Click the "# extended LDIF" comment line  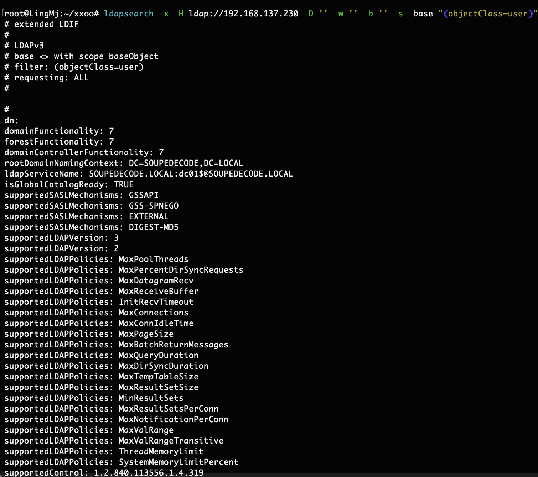41,24
